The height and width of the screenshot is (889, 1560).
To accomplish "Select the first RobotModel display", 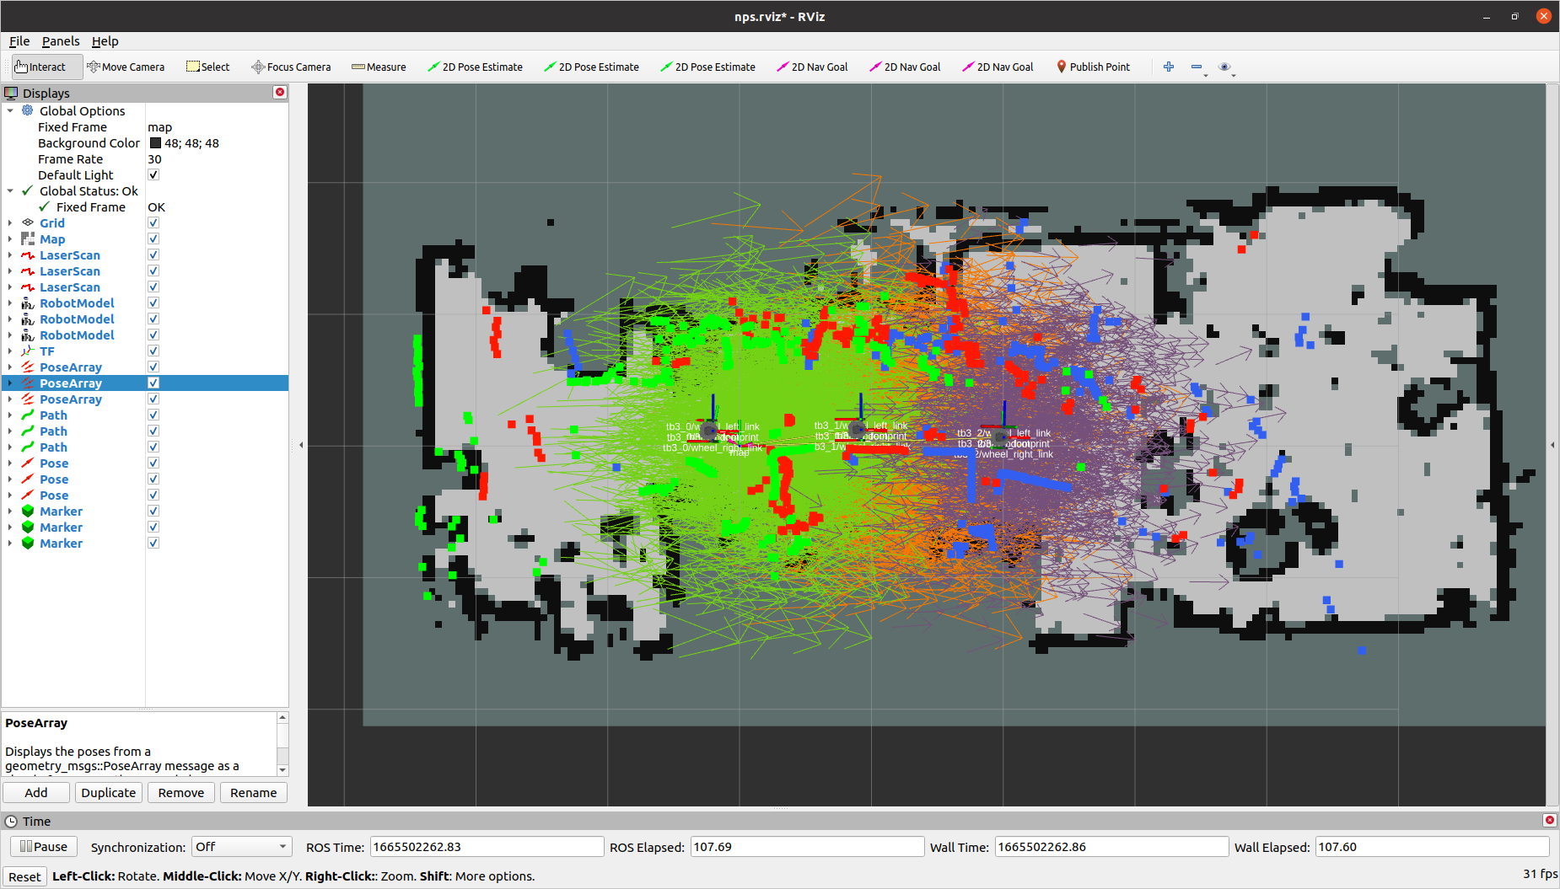I will tap(77, 303).
